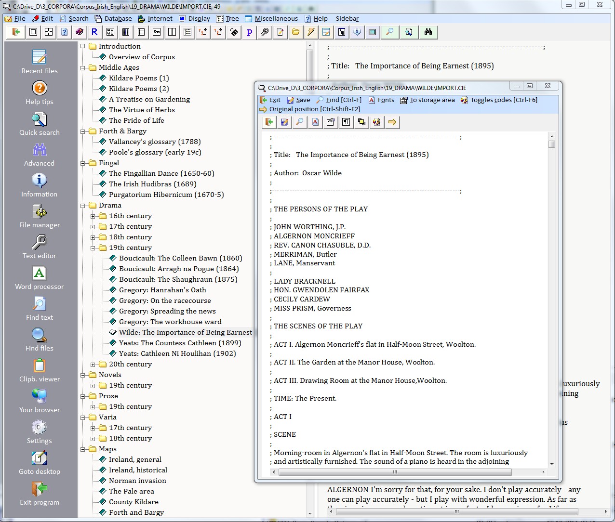Collapse the 19th century drama folder

[x=93, y=248]
